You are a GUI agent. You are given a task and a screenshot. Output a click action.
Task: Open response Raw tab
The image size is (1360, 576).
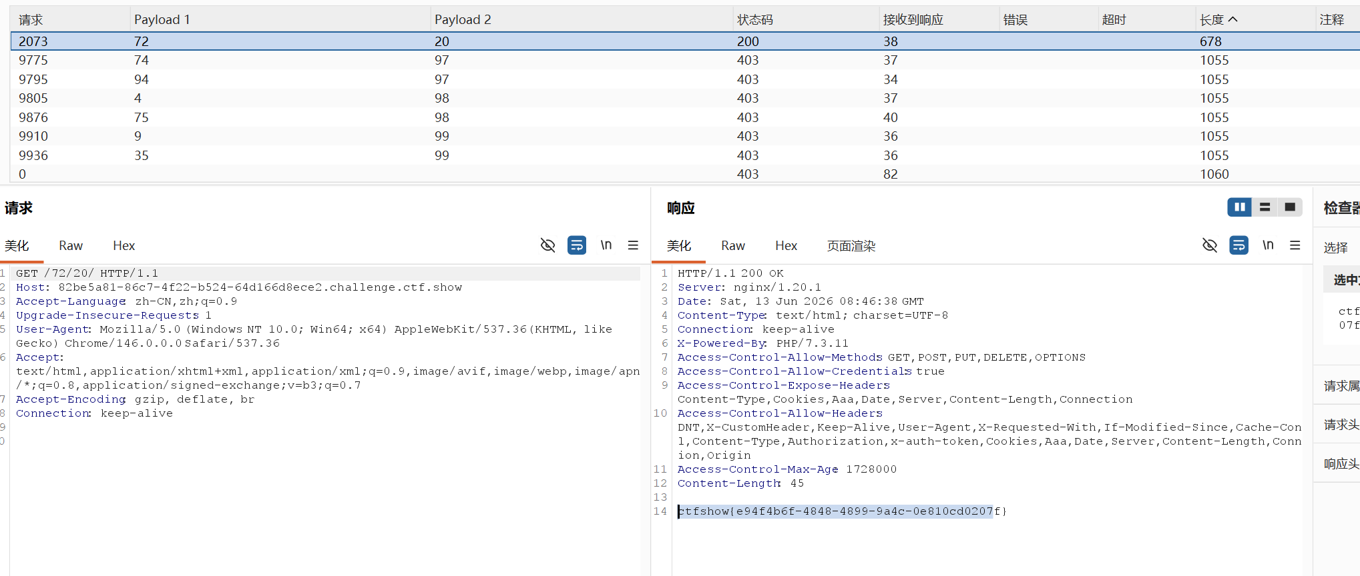click(x=733, y=246)
